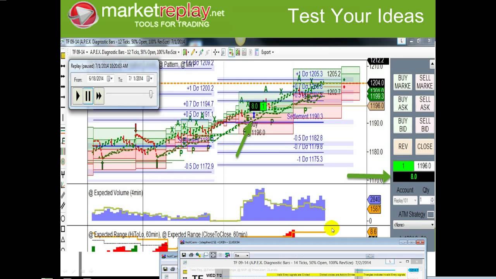This screenshot has height=279, width=496.
Task: Click the greyed zoom-out icon
Action: click(207, 52)
